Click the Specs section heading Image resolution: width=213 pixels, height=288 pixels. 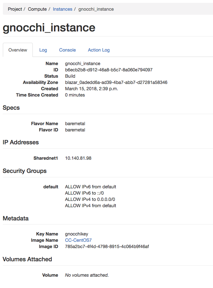pyautogui.click(x=11, y=108)
